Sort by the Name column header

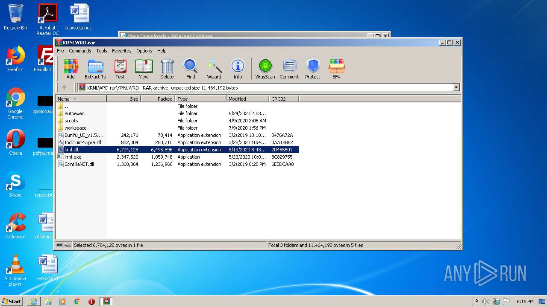click(x=81, y=98)
